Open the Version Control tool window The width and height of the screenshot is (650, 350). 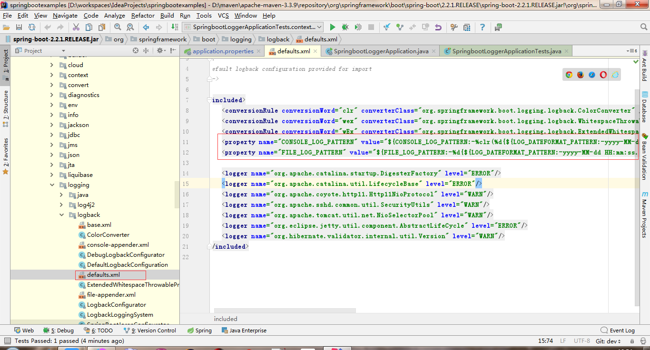click(149, 330)
